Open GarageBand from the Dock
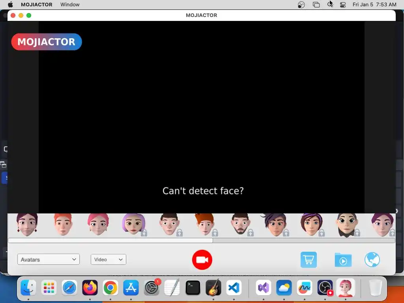The width and height of the screenshot is (404, 303). 213,288
